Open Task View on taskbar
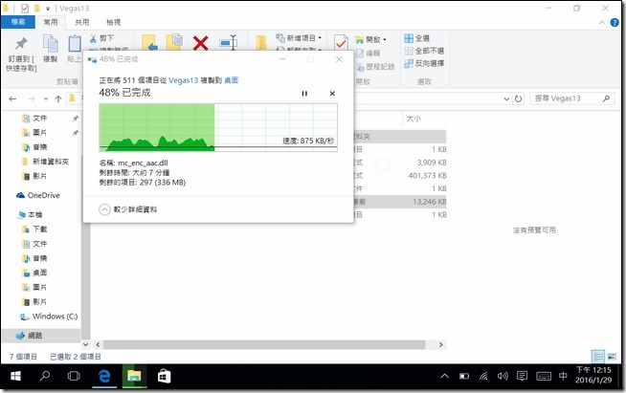 [x=74, y=376]
